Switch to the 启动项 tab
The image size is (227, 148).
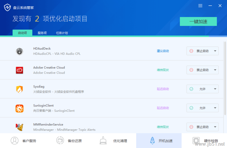pos(22,33)
